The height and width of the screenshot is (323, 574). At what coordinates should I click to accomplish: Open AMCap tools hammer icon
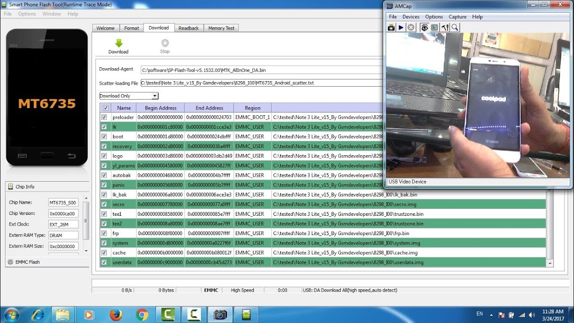click(x=445, y=27)
